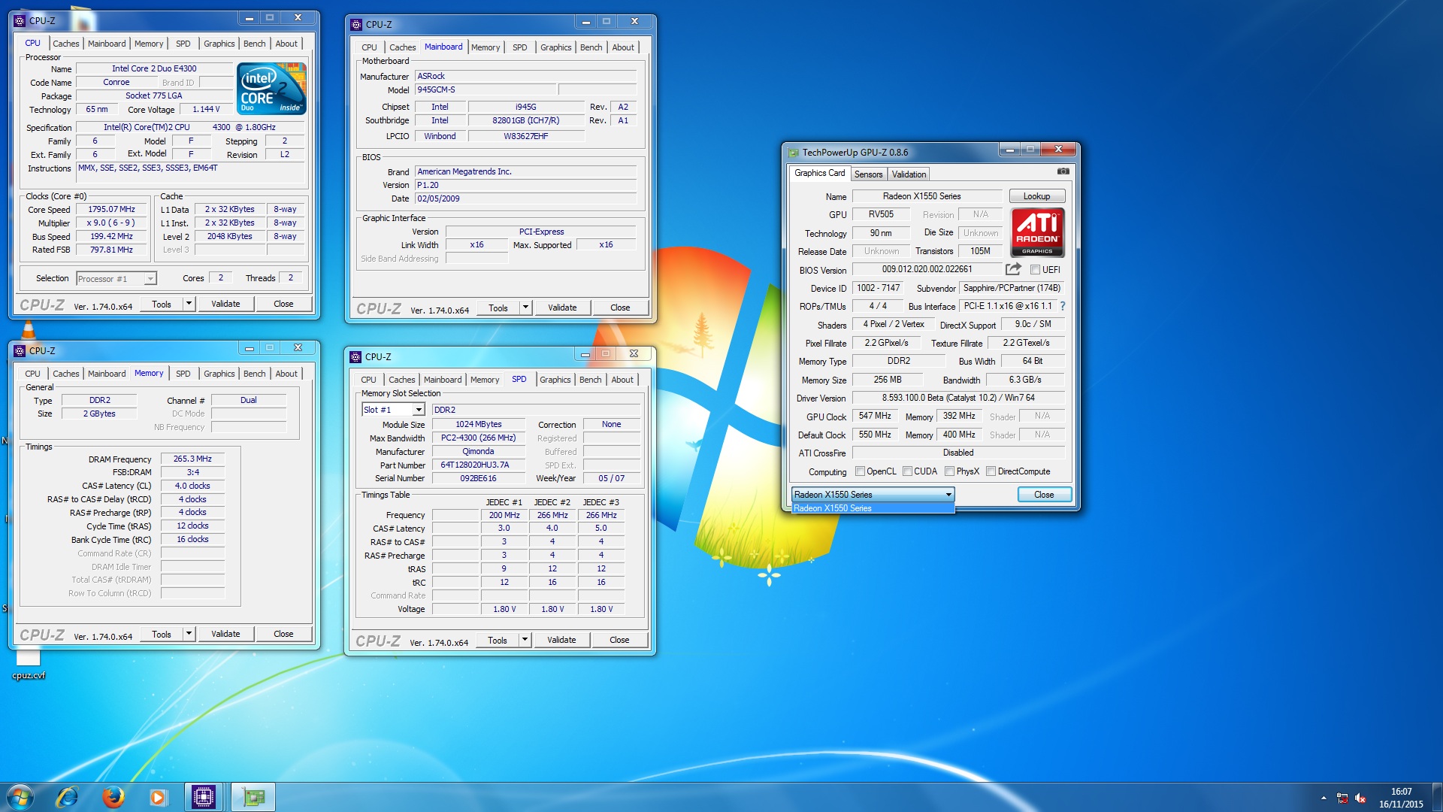Click Validate in CPU tab window
Image resolution: width=1443 pixels, height=812 pixels.
click(225, 304)
